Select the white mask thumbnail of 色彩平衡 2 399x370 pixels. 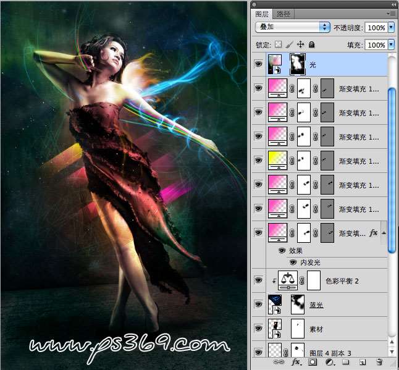pyautogui.click(x=314, y=280)
